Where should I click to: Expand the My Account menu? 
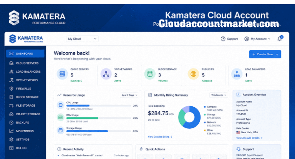tap(257, 39)
